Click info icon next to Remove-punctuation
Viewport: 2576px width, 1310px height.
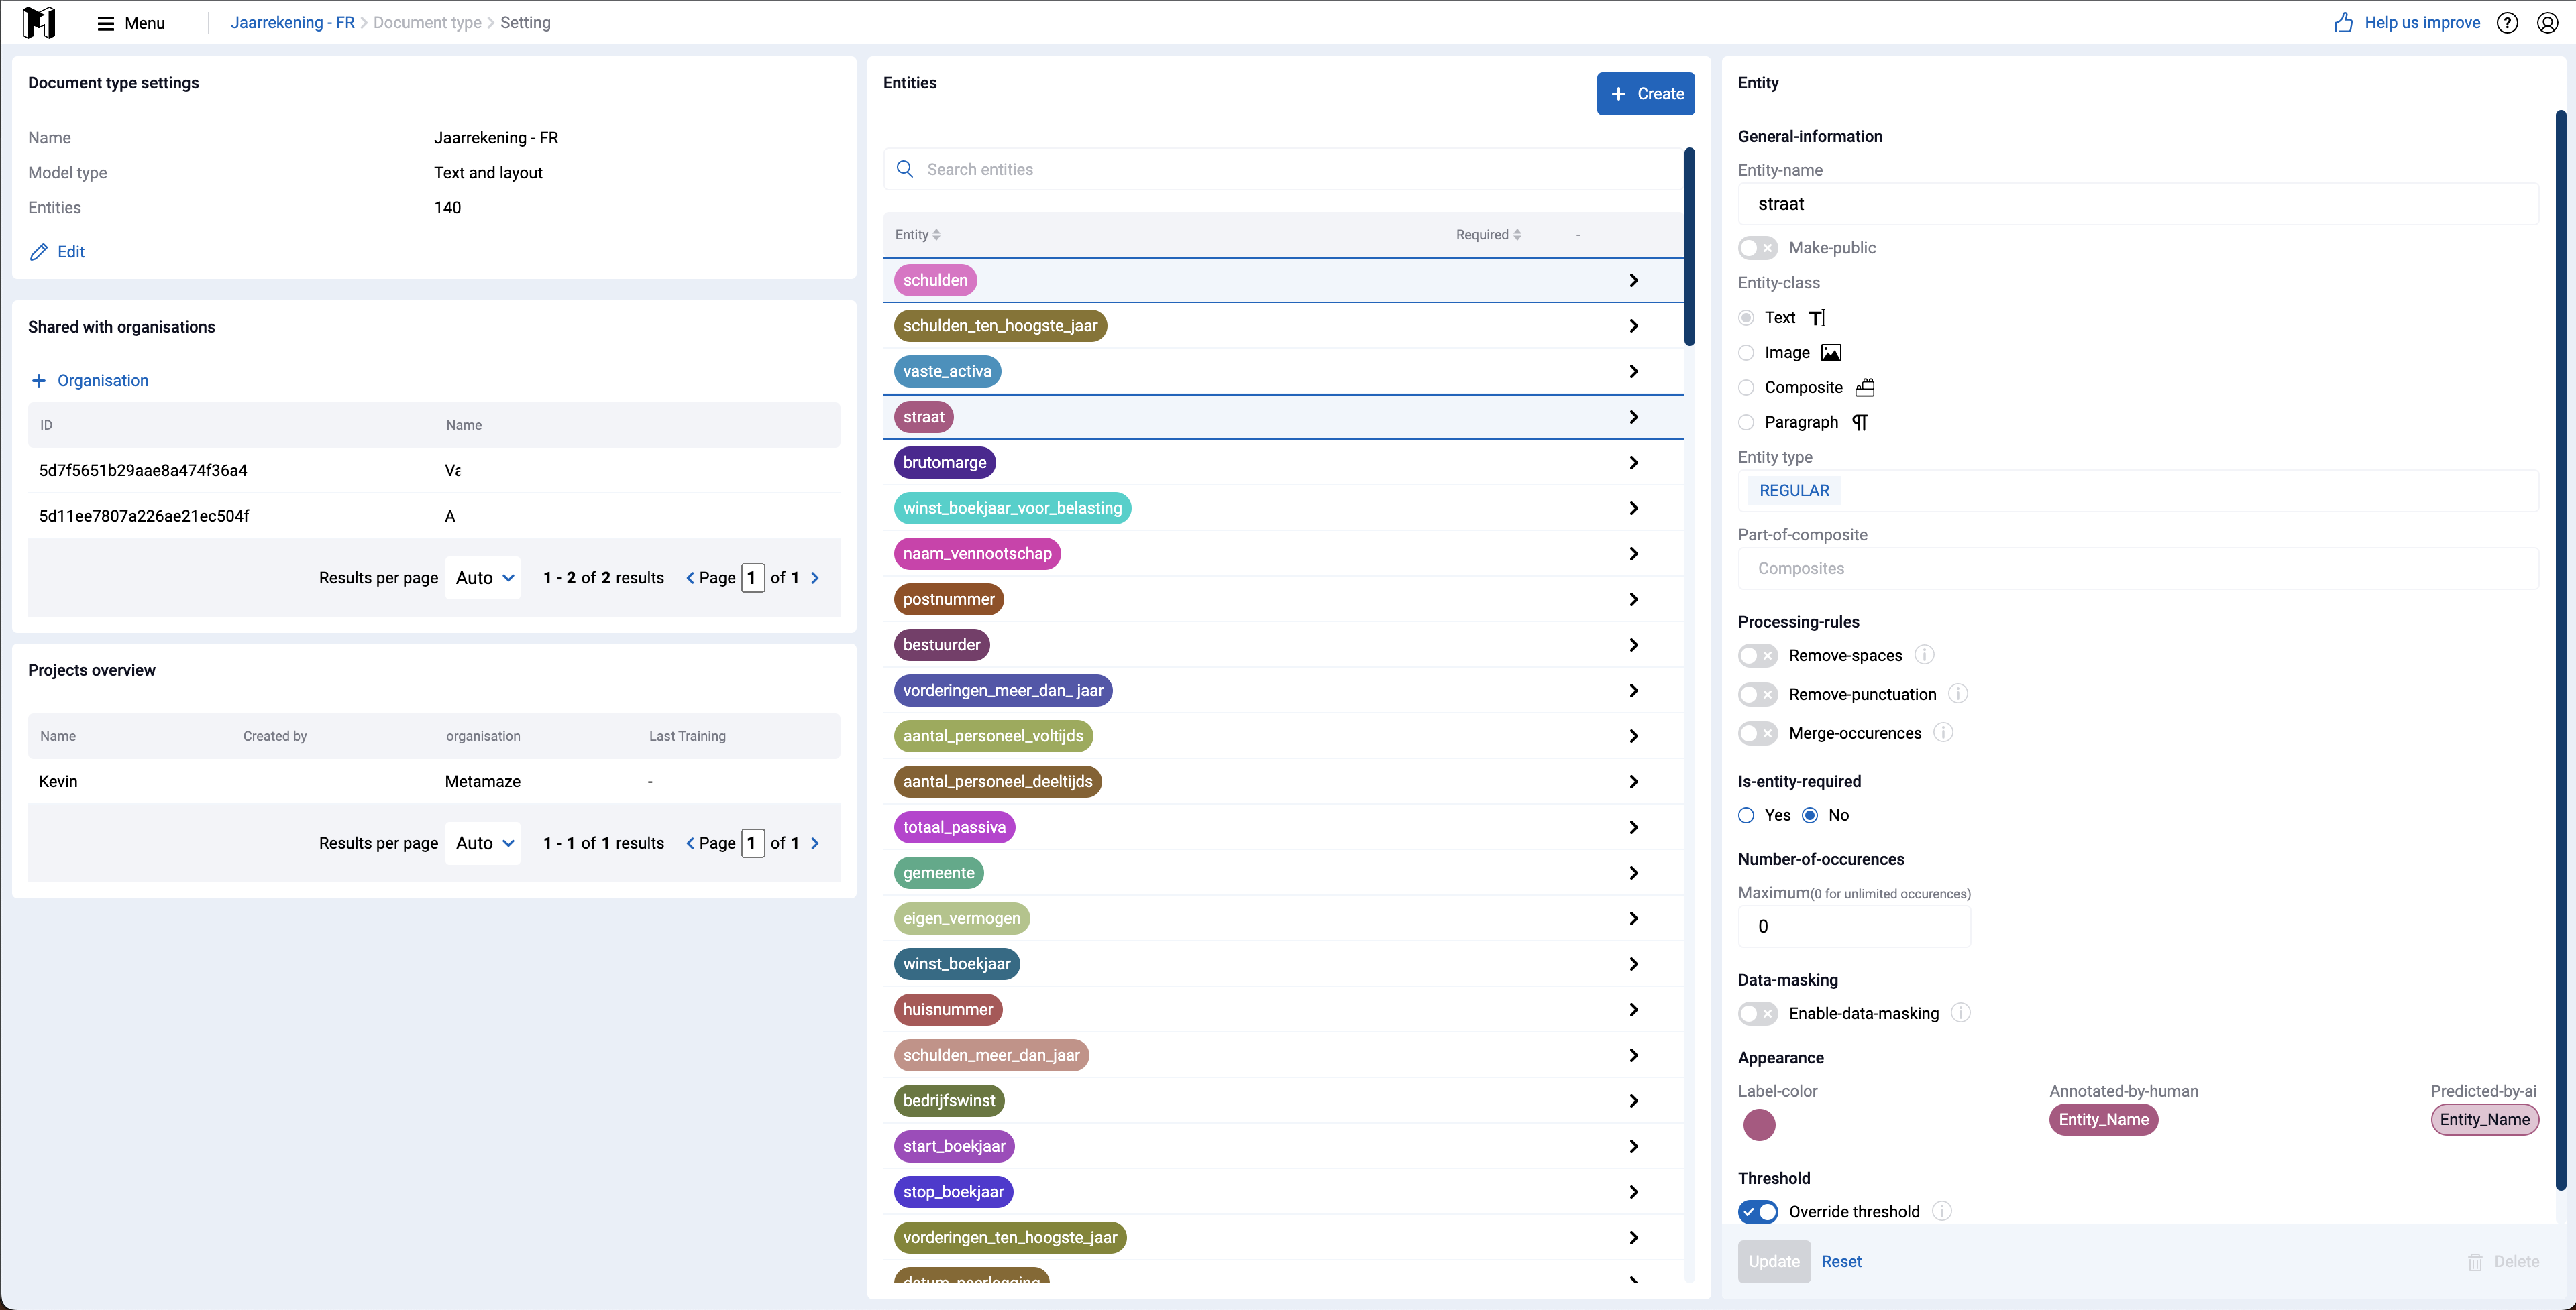(x=1958, y=695)
